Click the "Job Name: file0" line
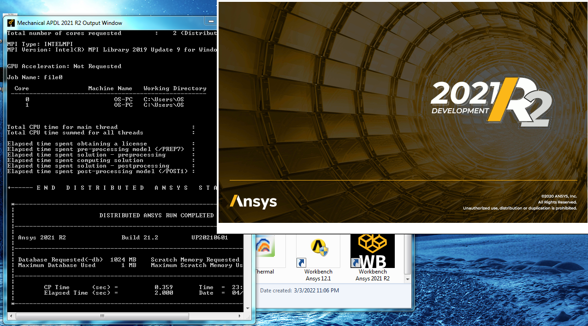The image size is (588, 326). click(35, 77)
